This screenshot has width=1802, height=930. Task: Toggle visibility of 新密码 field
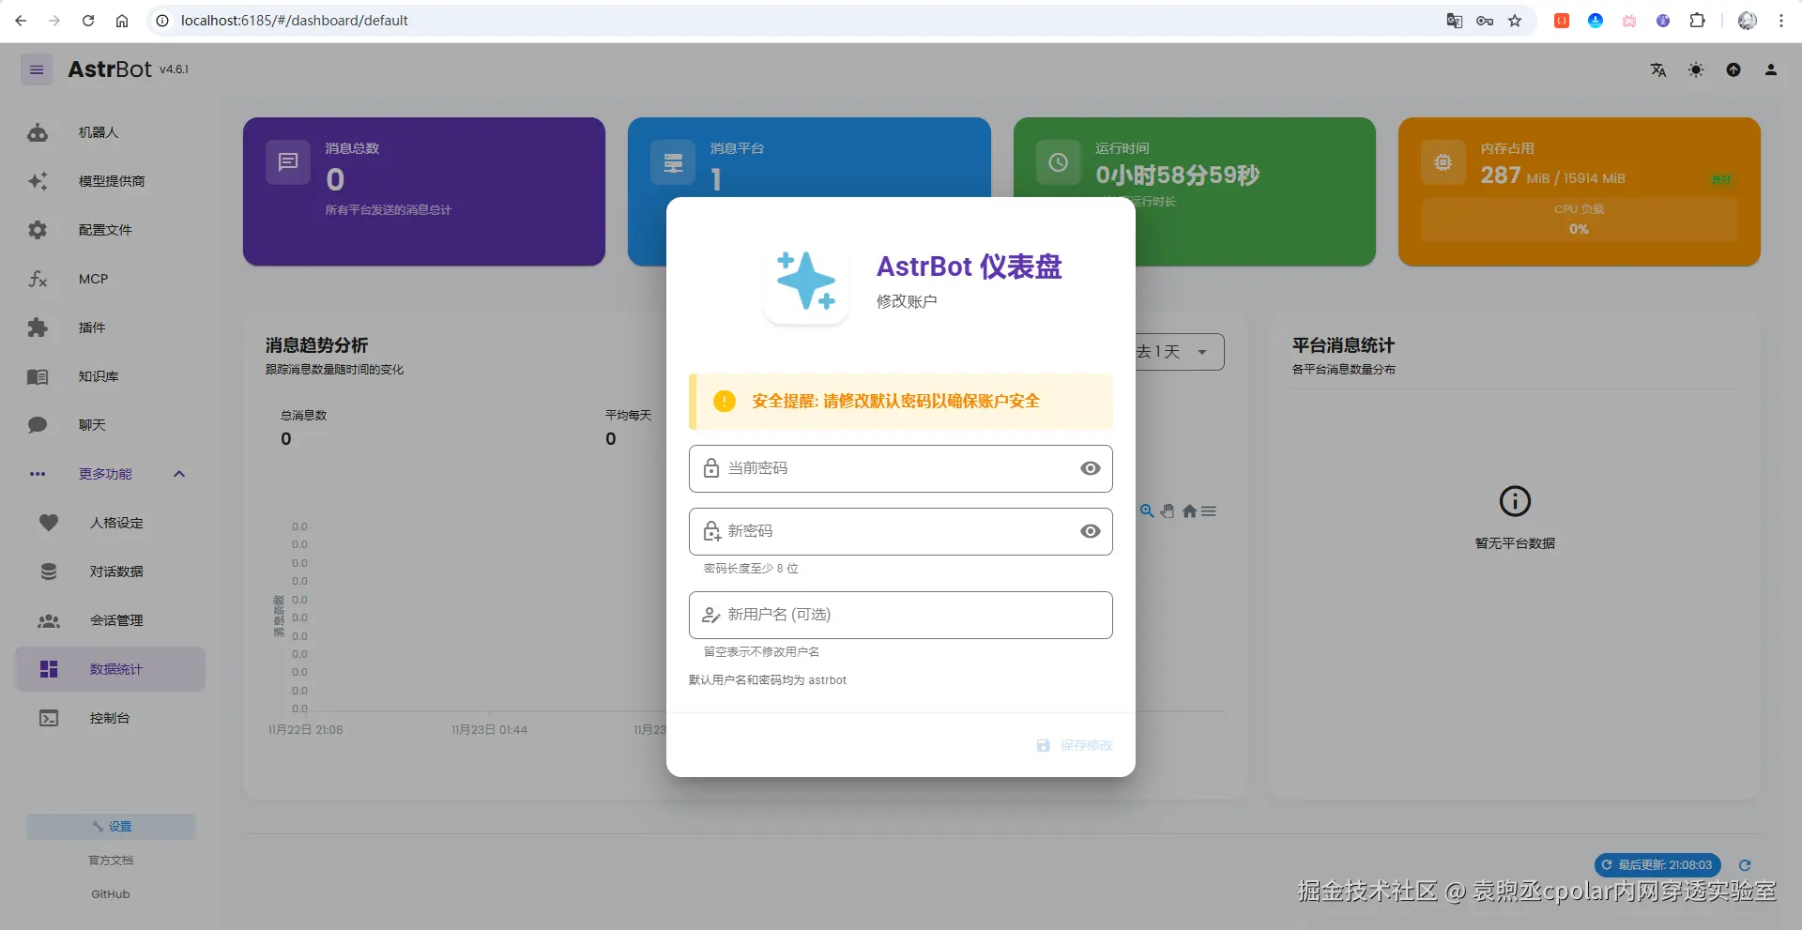[1090, 531]
